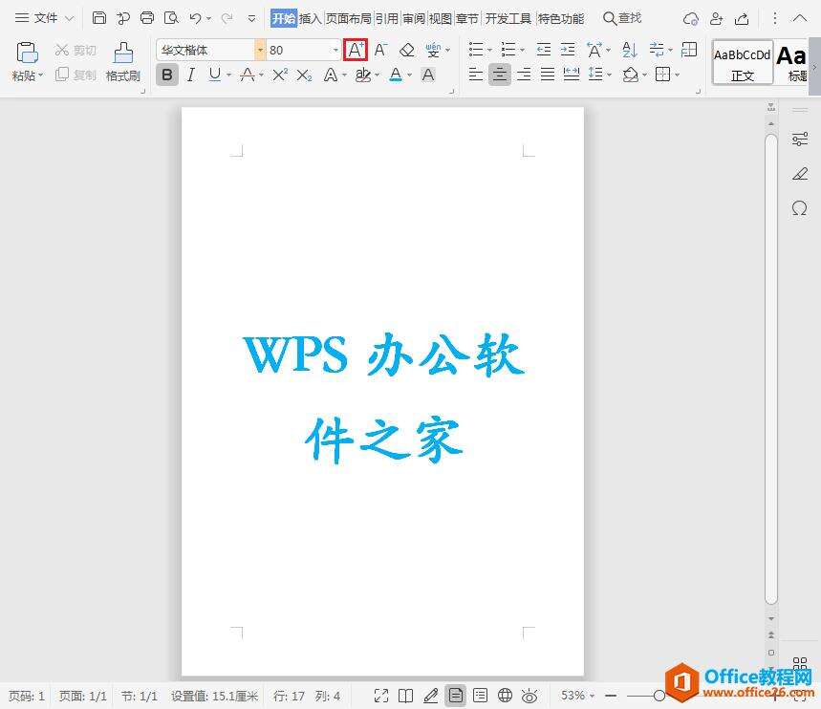Screen dimensions: 821x709
Task: Click the Paste clipboard icon
Action: (x=27, y=53)
